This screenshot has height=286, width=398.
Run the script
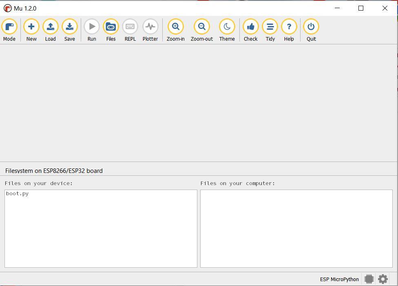(x=92, y=30)
